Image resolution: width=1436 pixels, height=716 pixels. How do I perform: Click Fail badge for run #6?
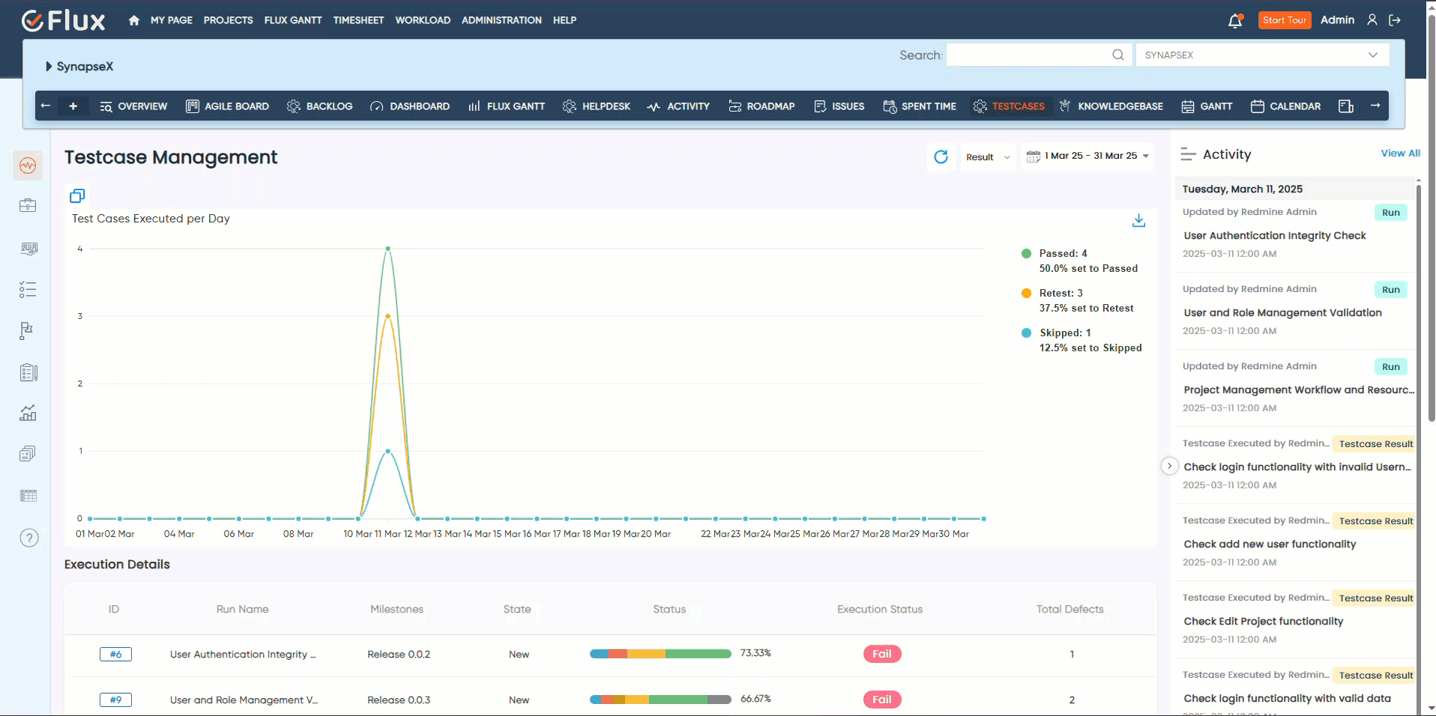(882, 654)
